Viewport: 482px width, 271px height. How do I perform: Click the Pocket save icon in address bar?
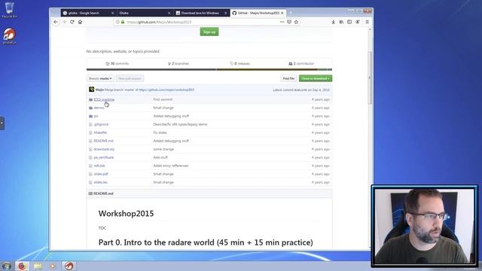[x=289, y=22]
